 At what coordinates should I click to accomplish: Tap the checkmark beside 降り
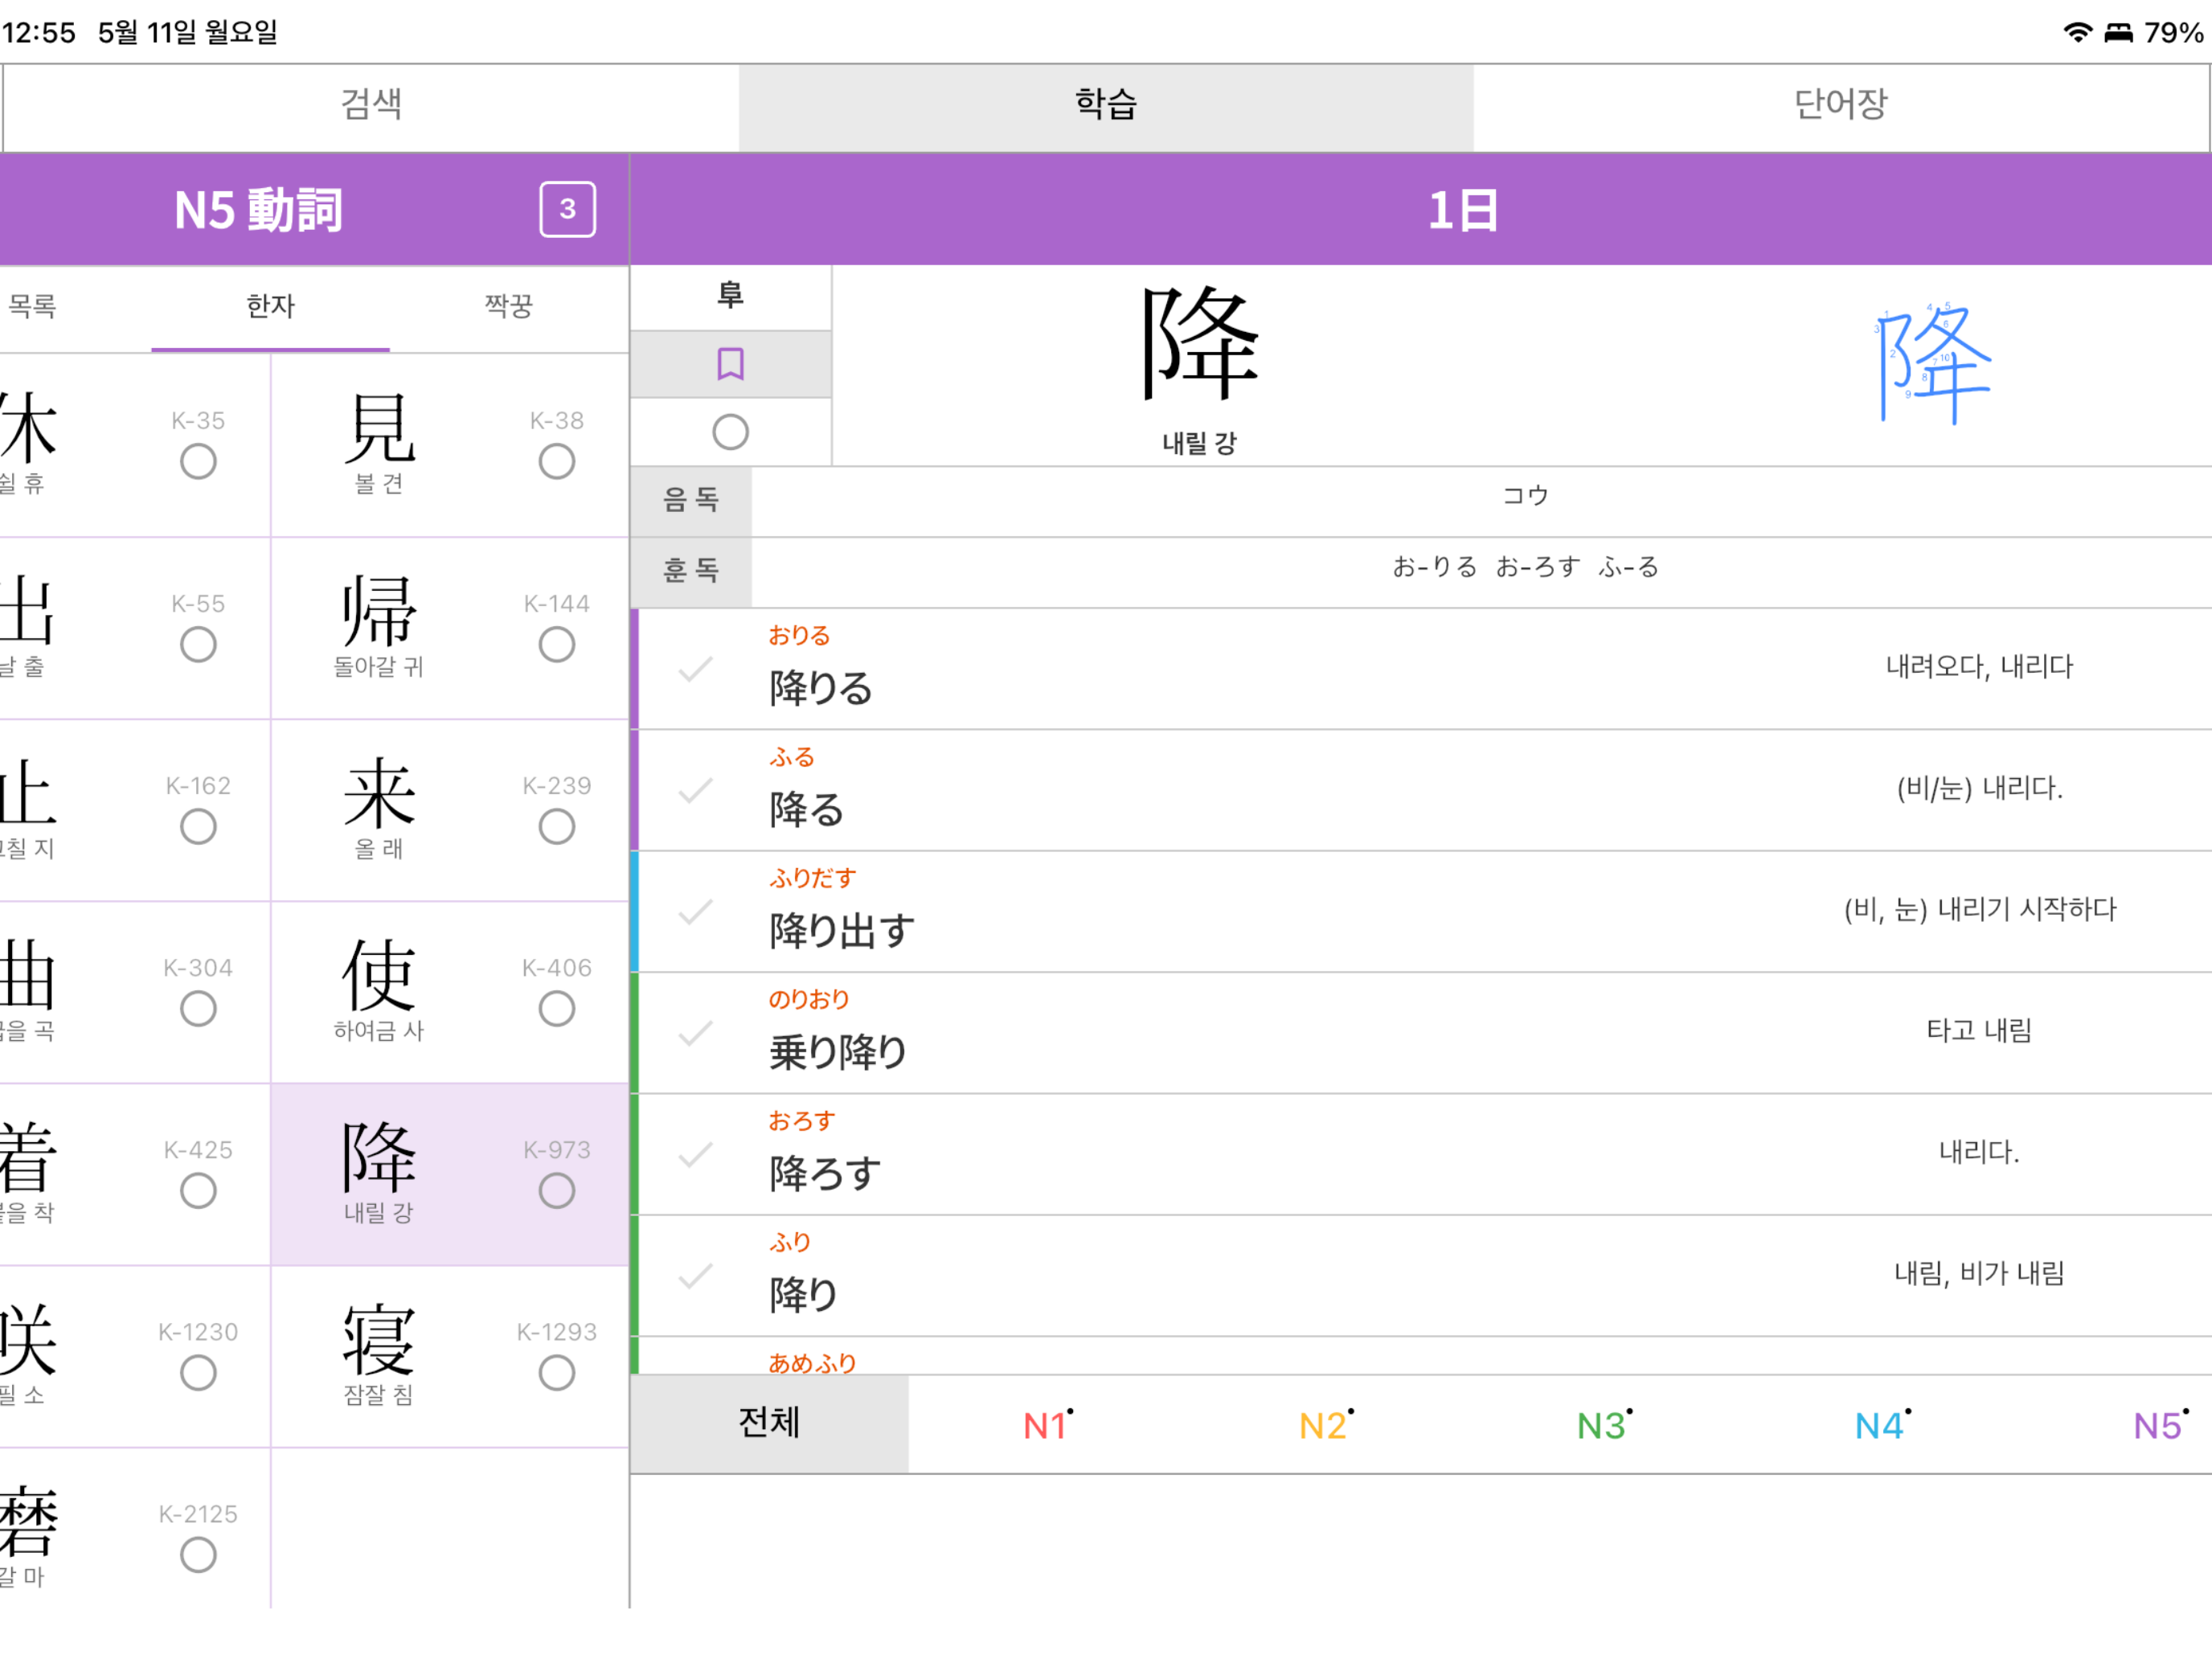[696, 1276]
